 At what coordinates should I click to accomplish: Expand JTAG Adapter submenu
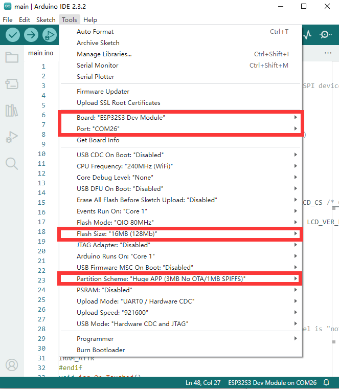[180, 245]
